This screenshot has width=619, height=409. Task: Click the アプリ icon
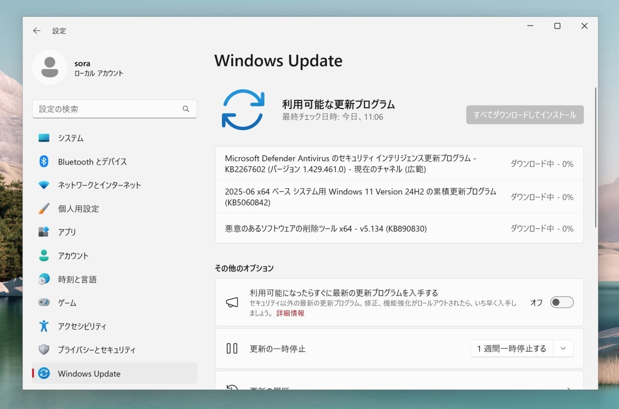(x=44, y=232)
